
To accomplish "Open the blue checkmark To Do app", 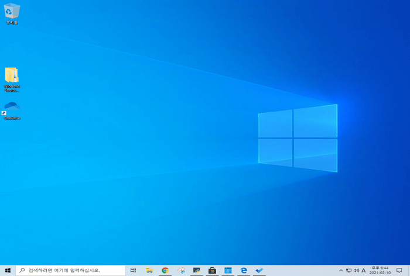I will pos(259,271).
